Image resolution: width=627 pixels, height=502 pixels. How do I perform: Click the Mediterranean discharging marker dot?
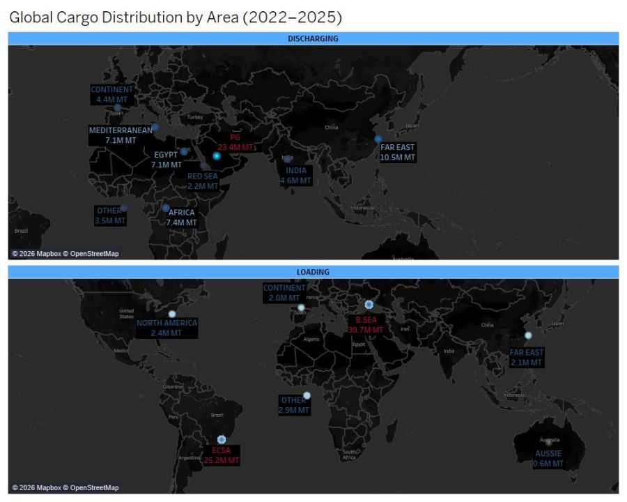155,127
